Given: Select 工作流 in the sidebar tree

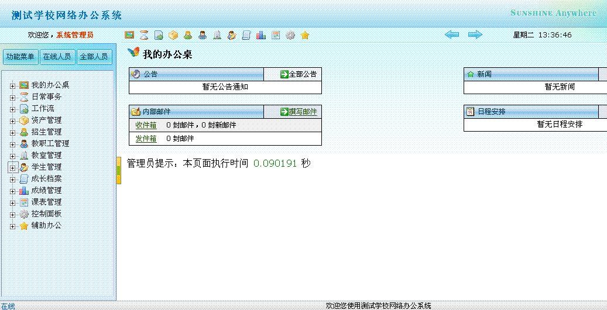Looking at the screenshot, I should pos(43,108).
